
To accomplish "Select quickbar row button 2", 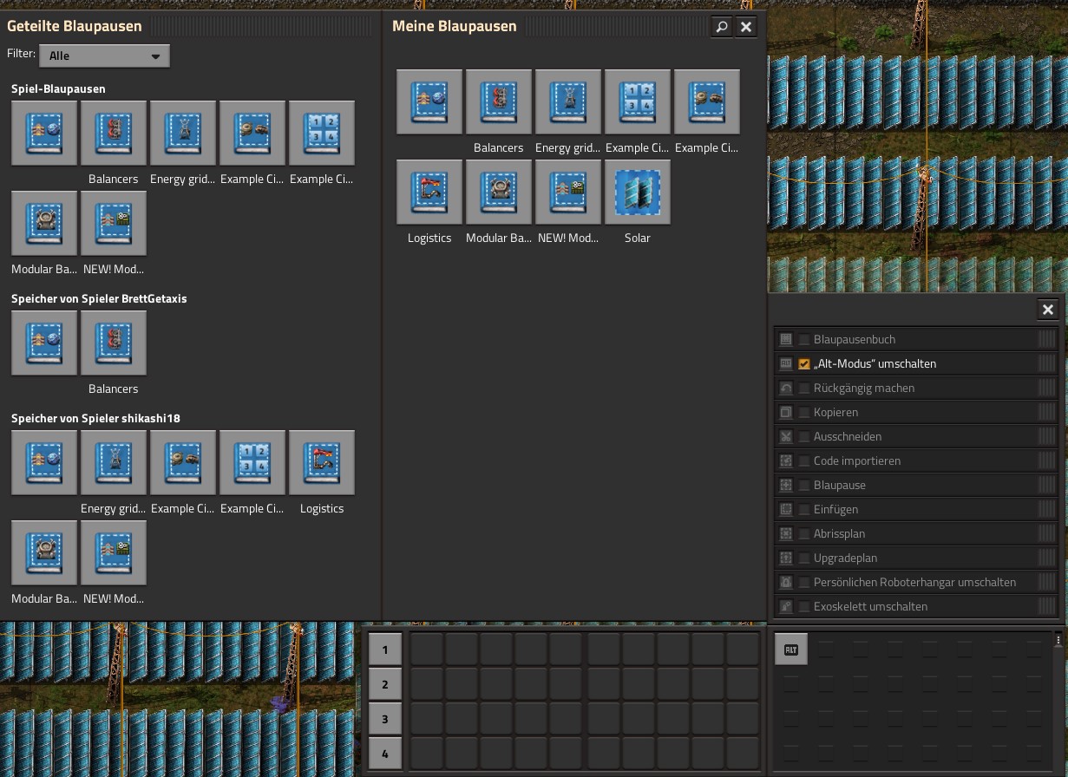I will (x=385, y=684).
